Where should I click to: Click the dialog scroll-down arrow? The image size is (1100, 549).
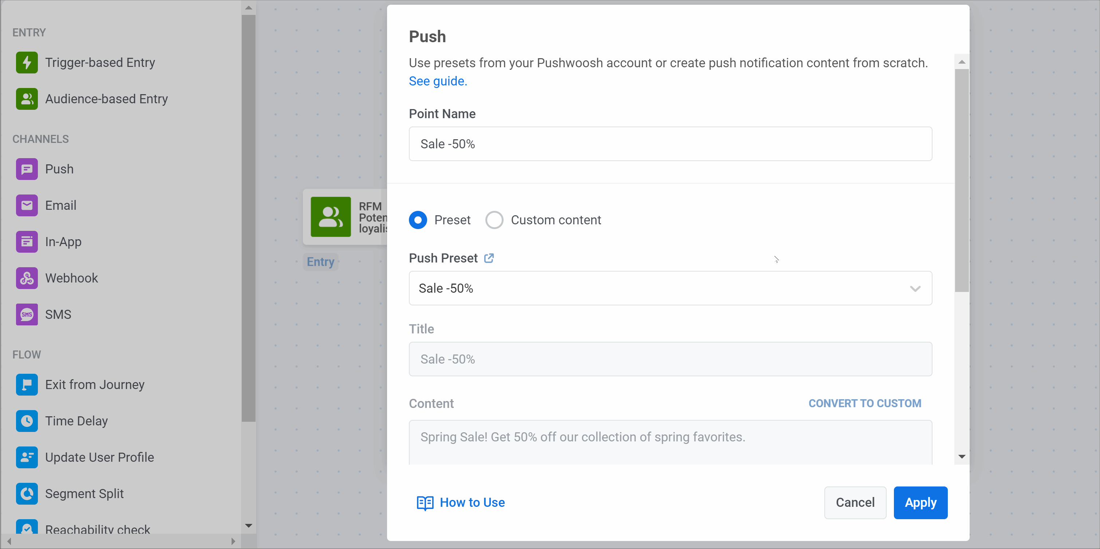click(x=962, y=457)
